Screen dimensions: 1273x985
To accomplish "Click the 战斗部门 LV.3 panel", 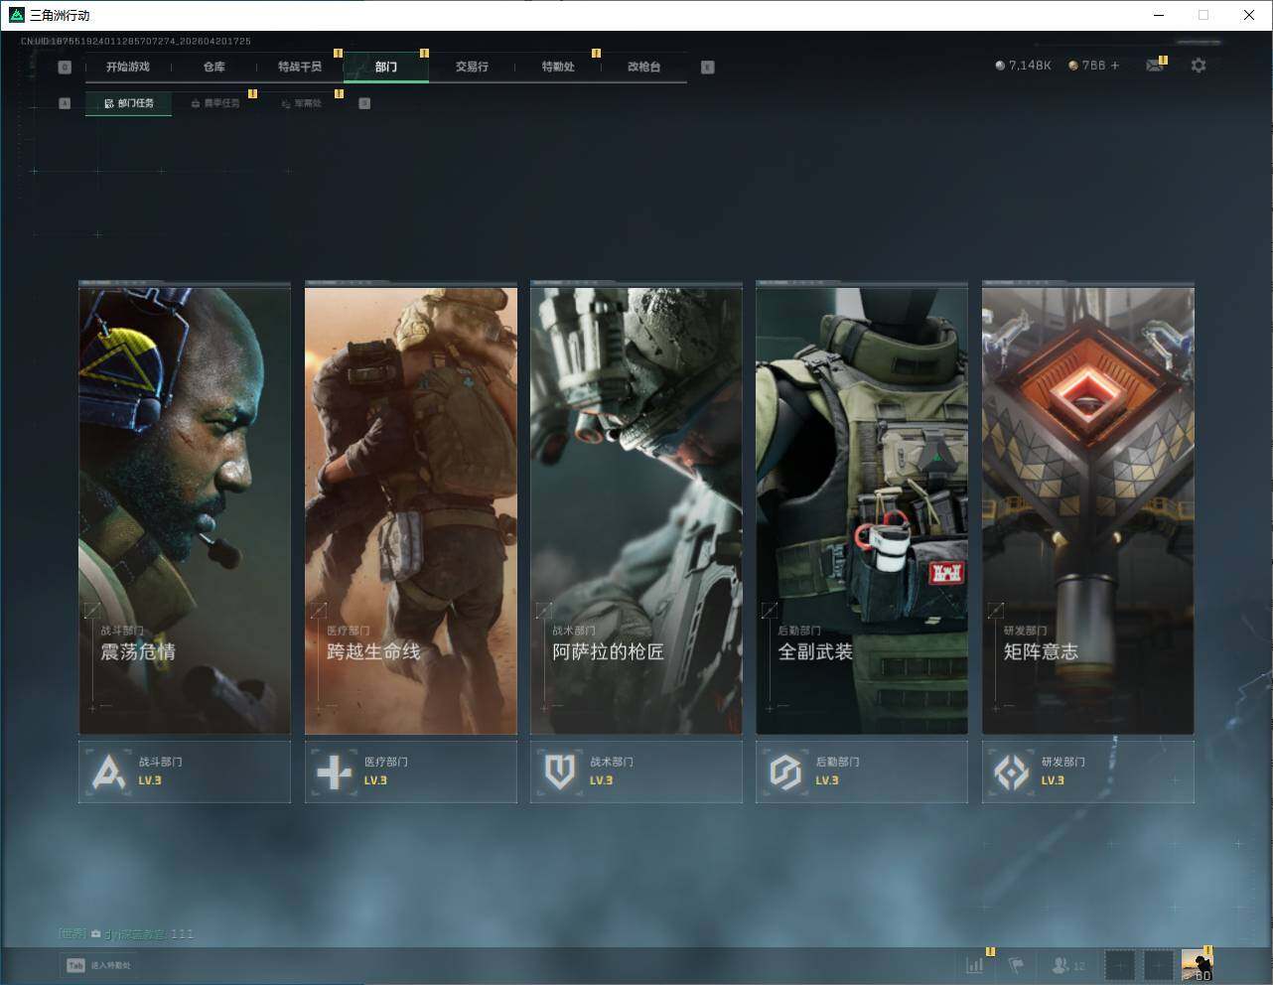I will click(x=185, y=772).
